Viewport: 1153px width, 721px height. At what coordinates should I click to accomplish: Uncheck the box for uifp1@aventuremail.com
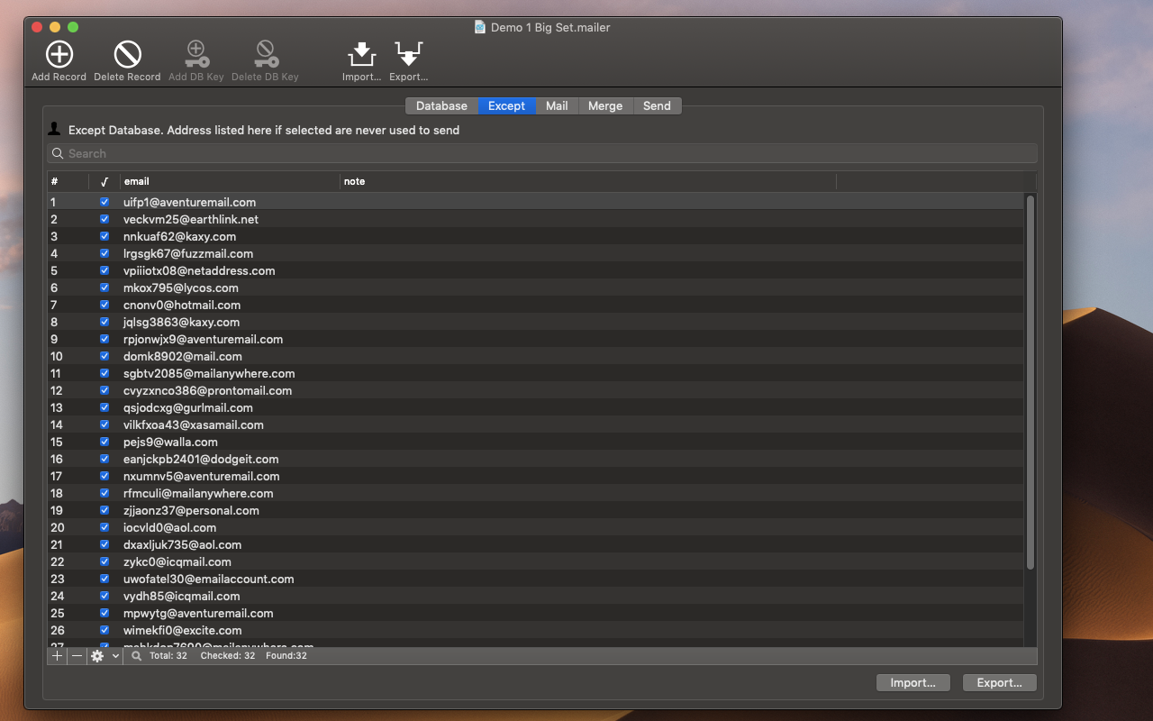pos(104,202)
